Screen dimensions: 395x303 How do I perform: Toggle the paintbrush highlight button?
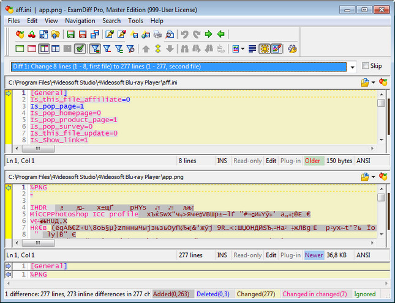click(276, 49)
